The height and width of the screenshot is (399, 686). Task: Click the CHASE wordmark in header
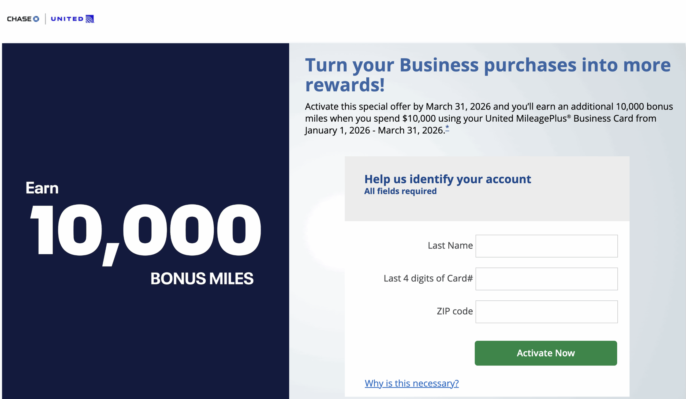(x=19, y=19)
